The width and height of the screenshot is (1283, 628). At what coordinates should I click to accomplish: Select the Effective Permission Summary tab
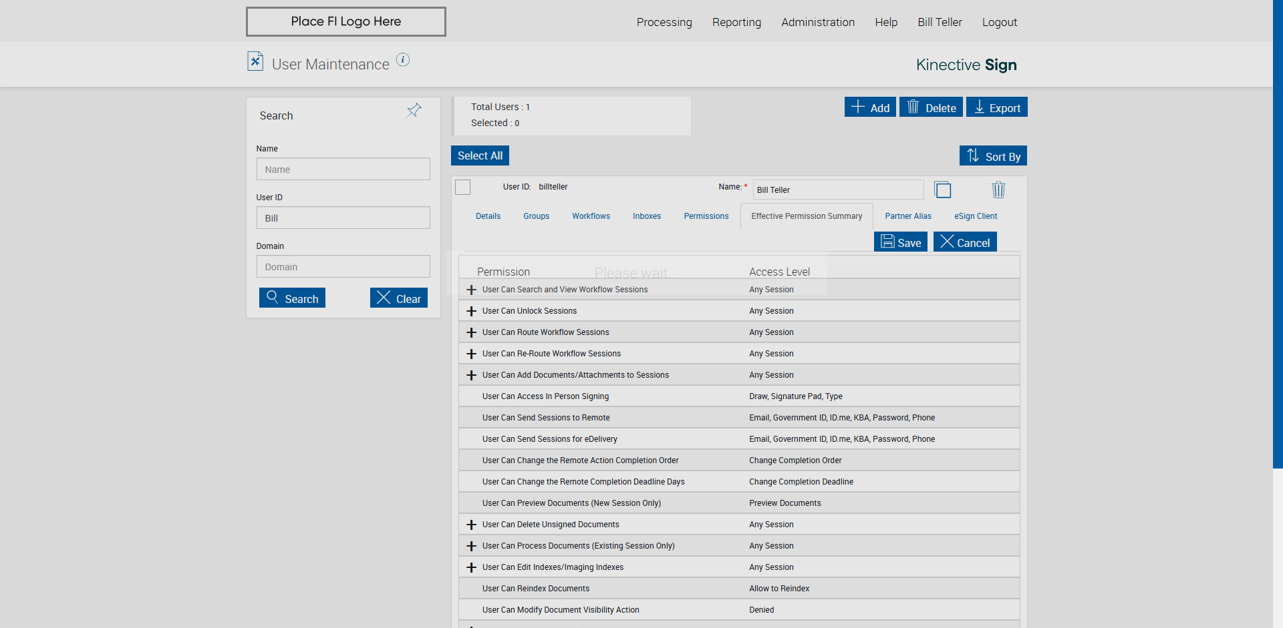(807, 216)
